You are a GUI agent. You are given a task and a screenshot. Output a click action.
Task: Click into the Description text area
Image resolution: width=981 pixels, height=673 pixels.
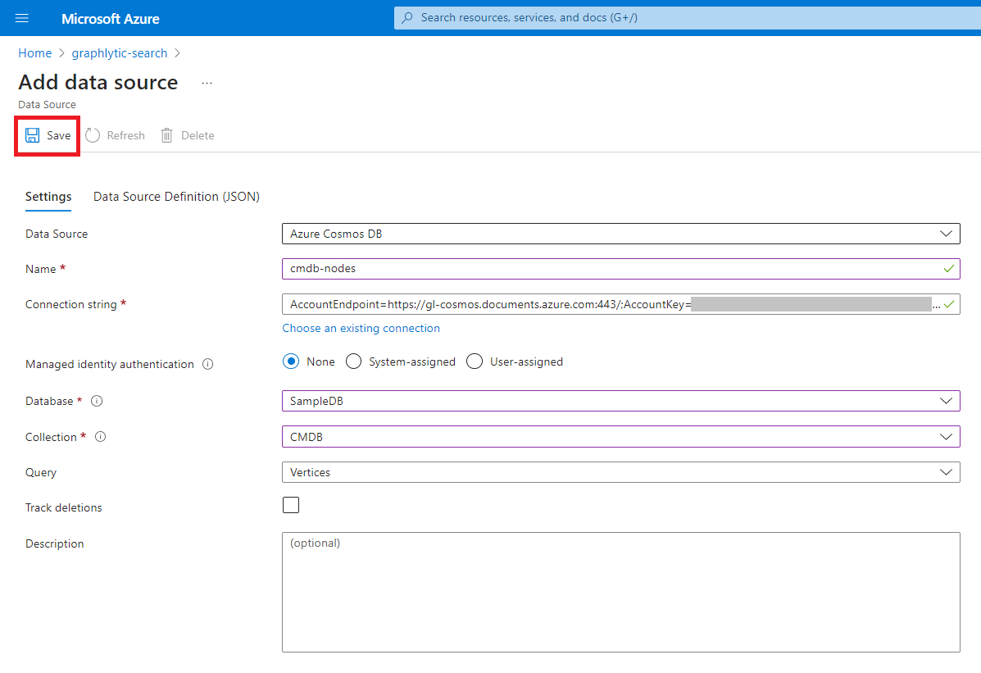tap(620, 592)
